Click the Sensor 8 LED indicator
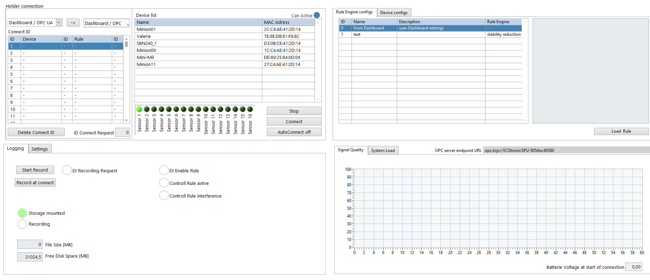Viewport: 650px width, 280px height. [191, 109]
